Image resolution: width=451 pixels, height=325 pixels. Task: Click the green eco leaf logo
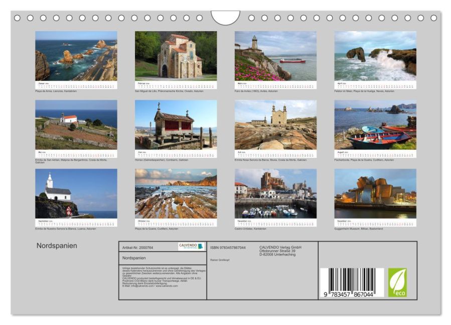(x=397, y=282)
